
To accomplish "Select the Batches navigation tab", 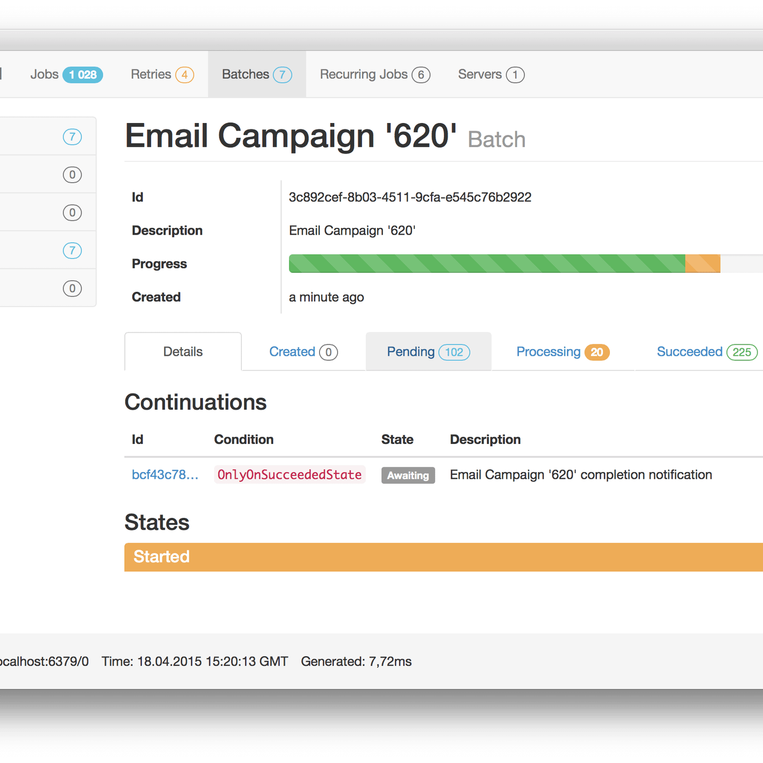I will (x=257, y=74).
